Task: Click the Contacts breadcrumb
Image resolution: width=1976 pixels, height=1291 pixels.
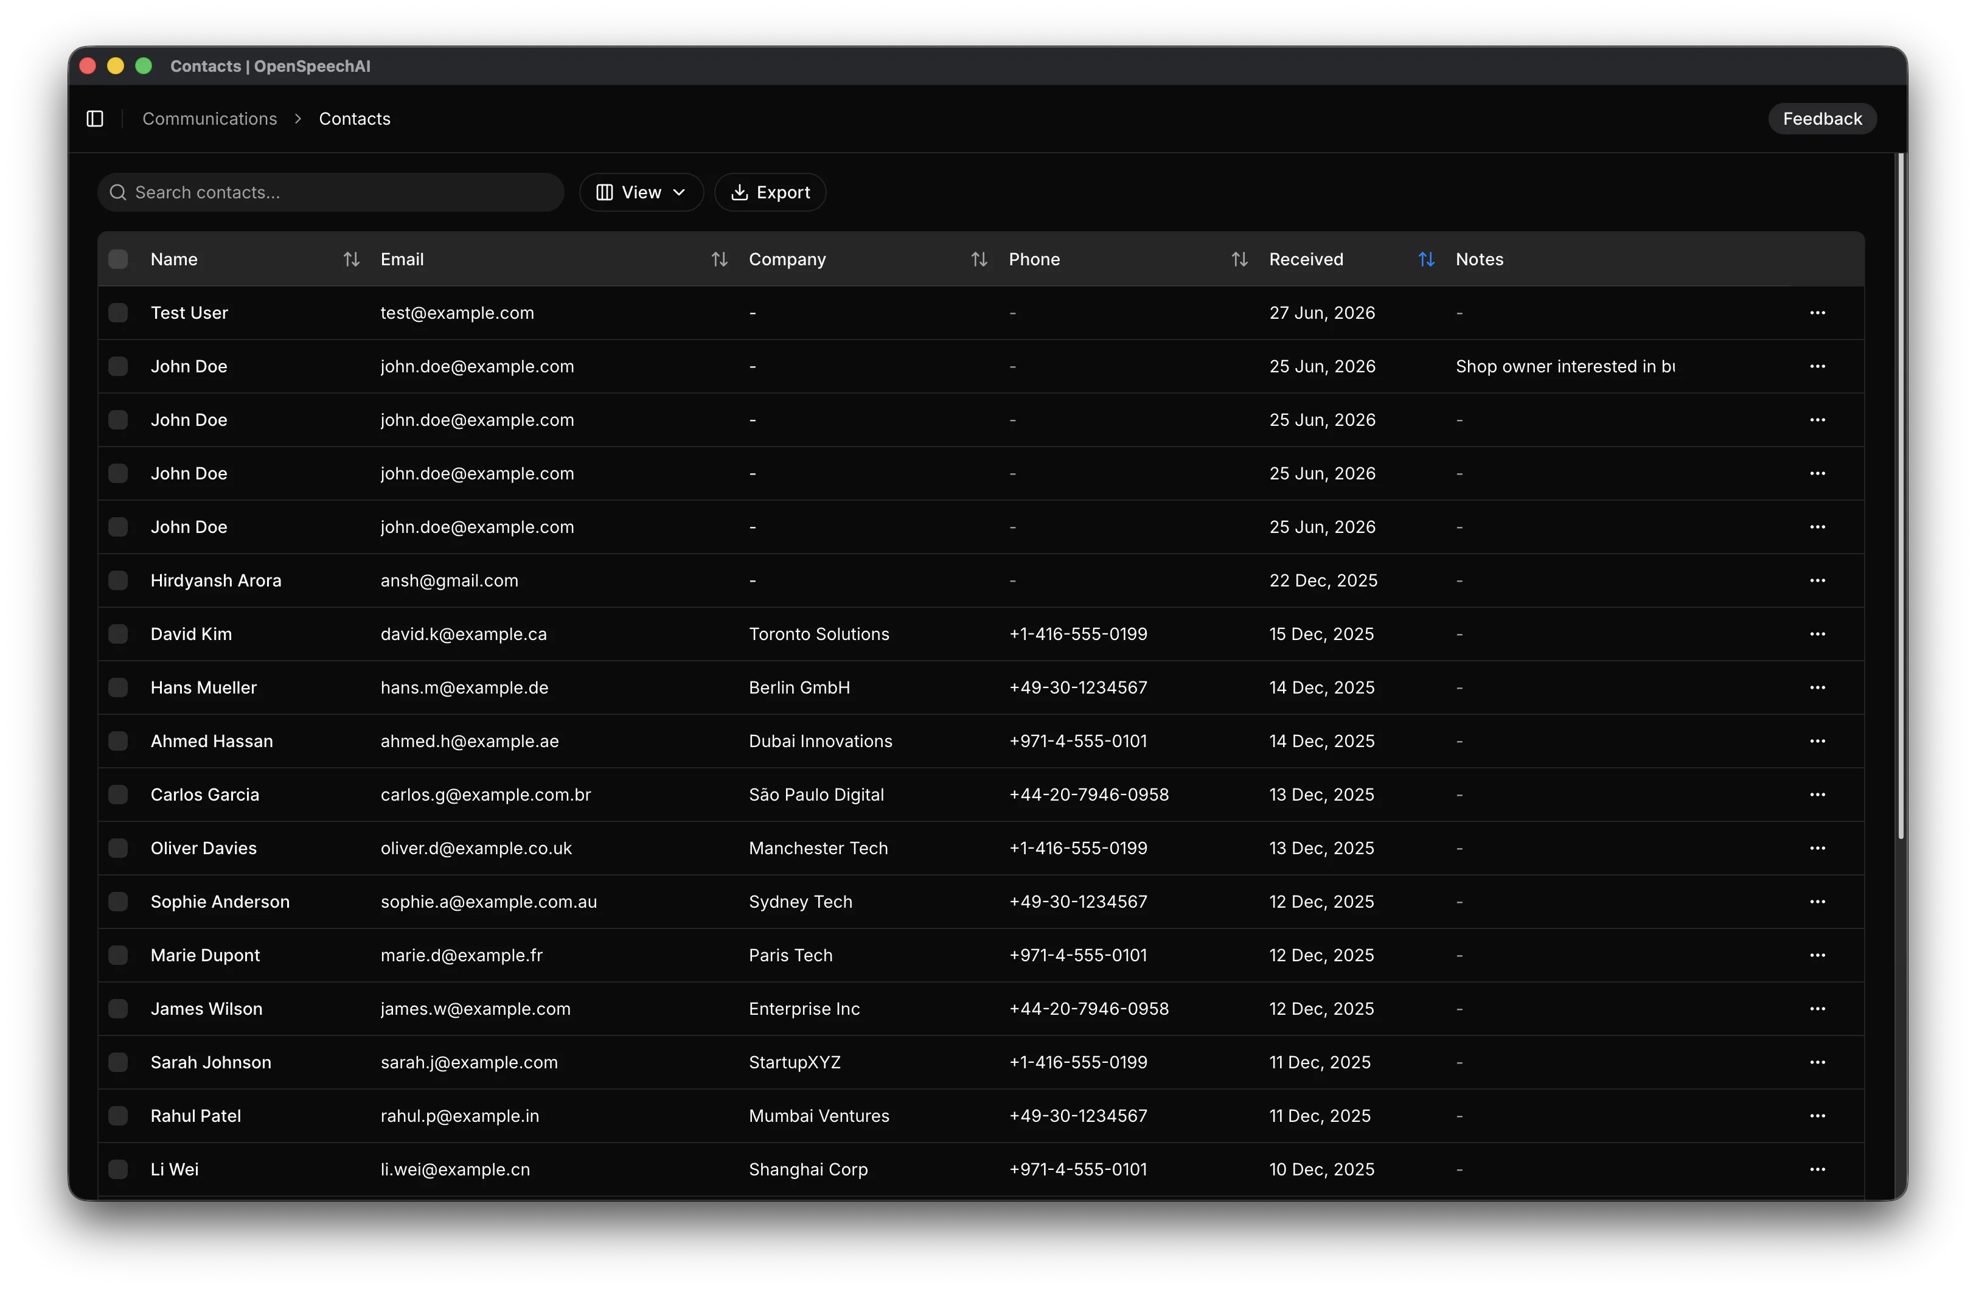Action: click(x=355, y=119)
